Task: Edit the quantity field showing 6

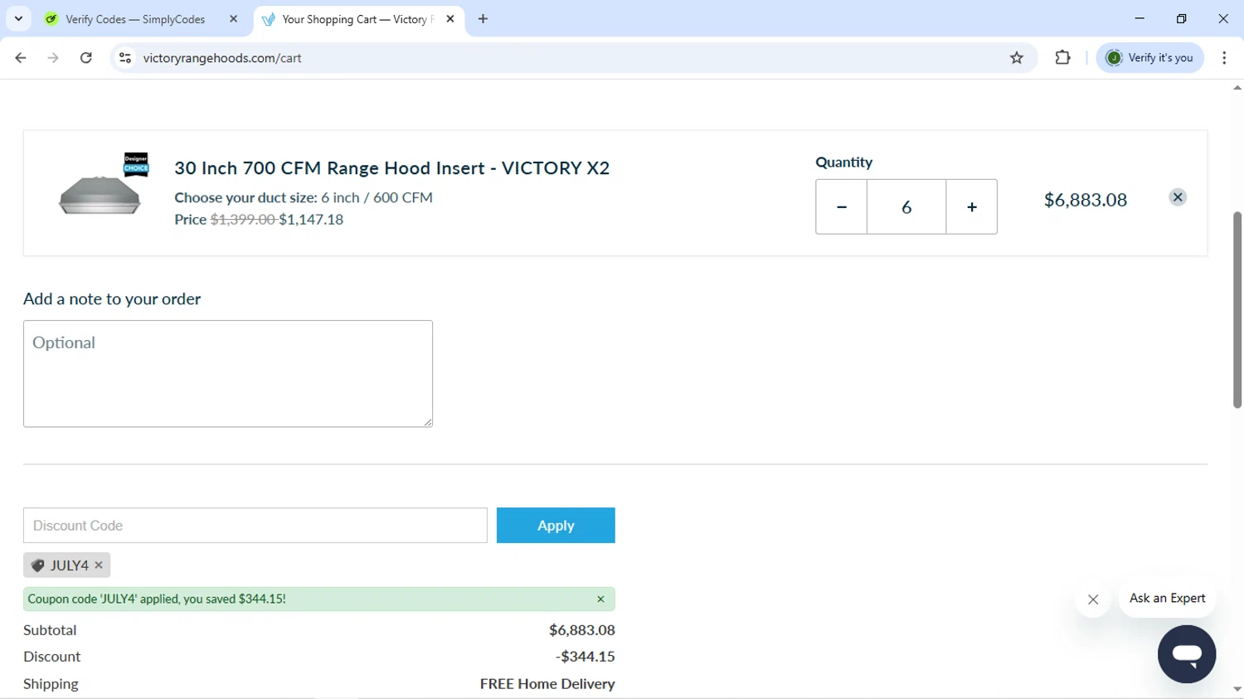Action: [x=906, y=206]
